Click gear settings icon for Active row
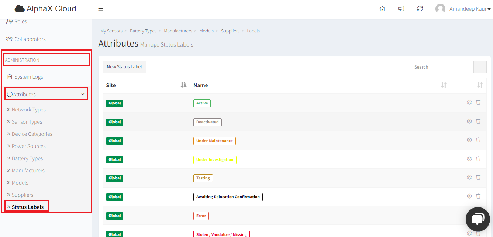Screen dimensions: 493x237 tap(469, 103)
